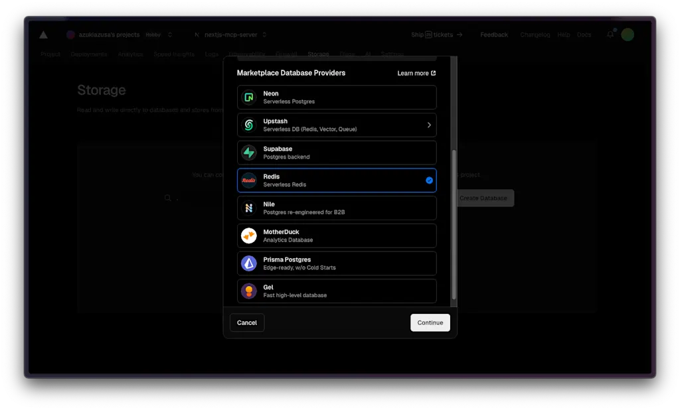Click the Vercel triangle logo

[43, 34]
